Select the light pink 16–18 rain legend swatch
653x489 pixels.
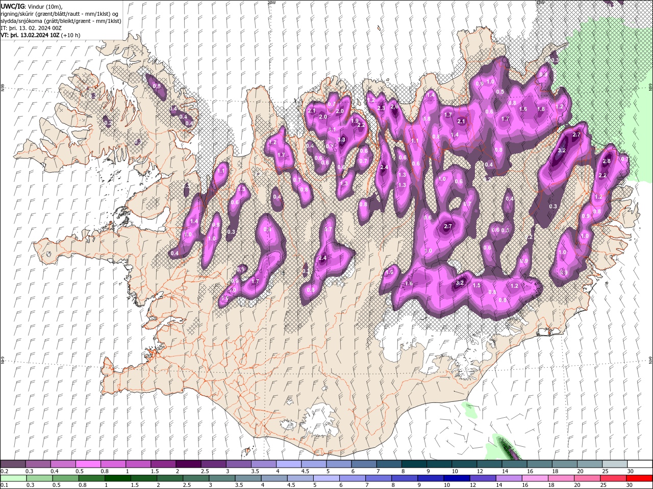(535, 478)
